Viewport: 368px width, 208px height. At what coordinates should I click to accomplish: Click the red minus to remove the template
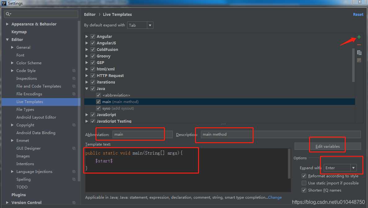click(359, 45)
